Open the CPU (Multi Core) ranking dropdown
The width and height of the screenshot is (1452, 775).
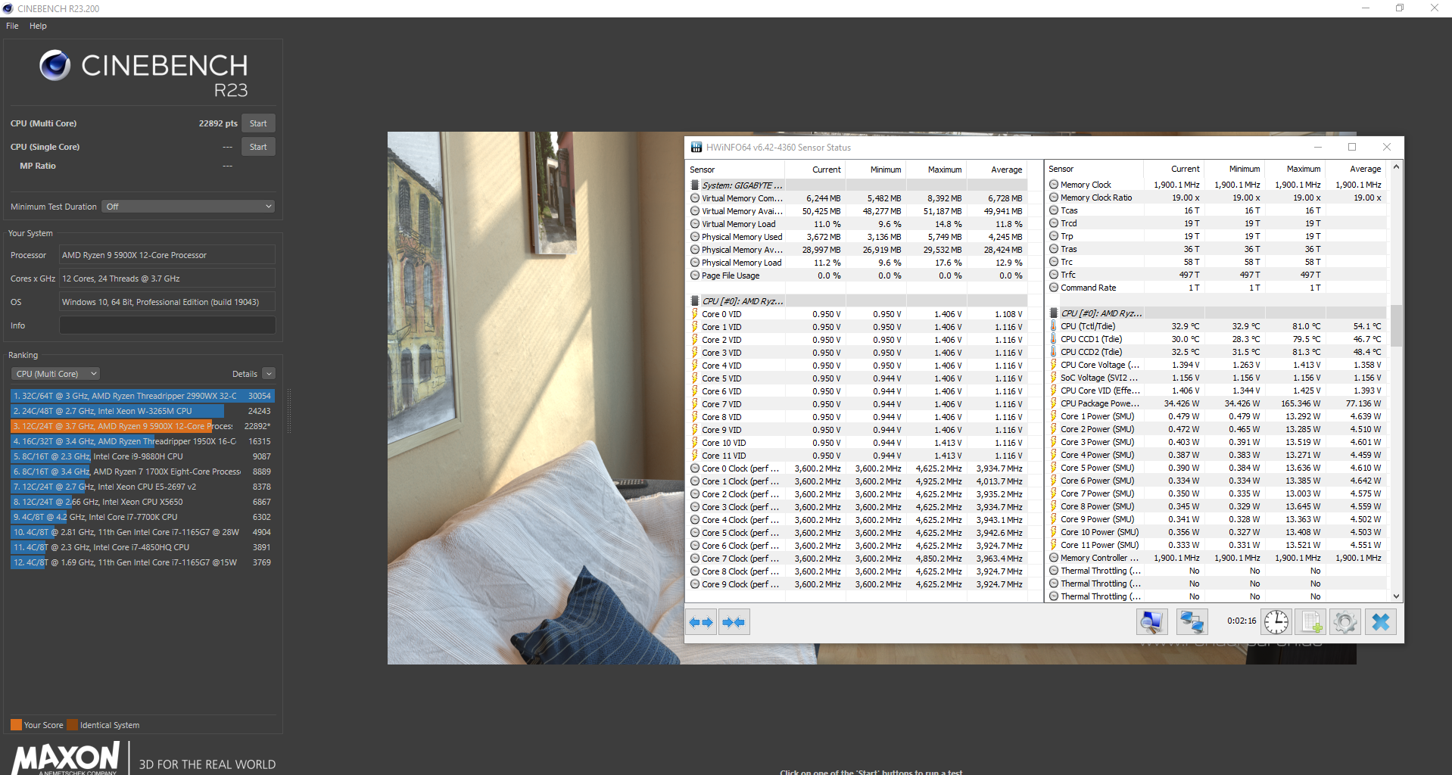(55, 374)
